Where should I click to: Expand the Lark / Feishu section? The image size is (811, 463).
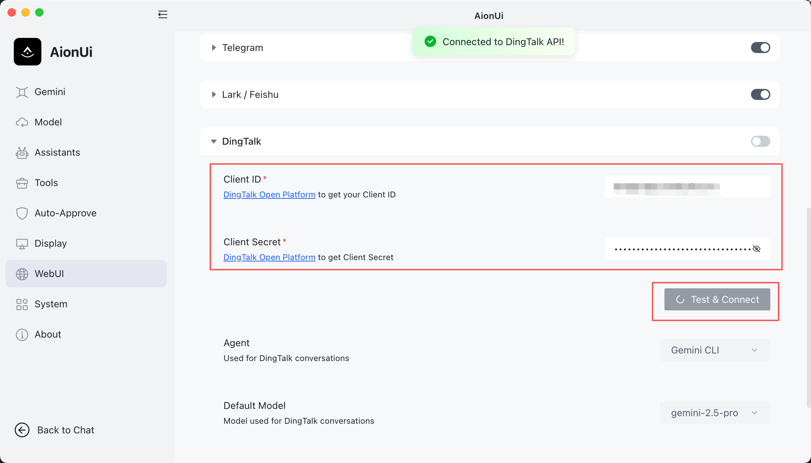pos(214,94)
